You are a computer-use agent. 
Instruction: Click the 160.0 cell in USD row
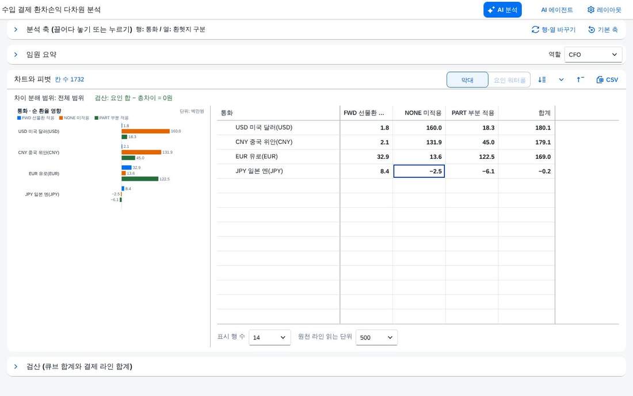419,128
